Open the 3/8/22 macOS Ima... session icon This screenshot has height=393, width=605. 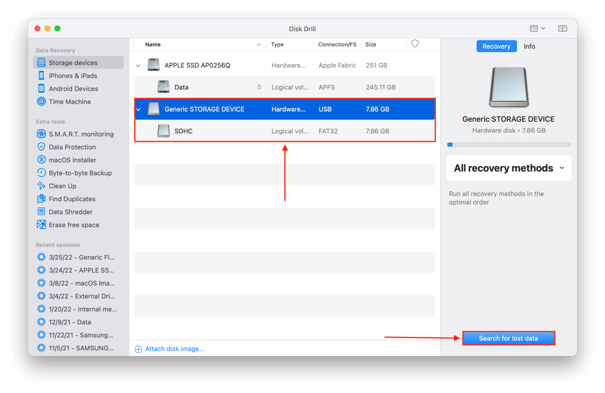tap(41, 283)
